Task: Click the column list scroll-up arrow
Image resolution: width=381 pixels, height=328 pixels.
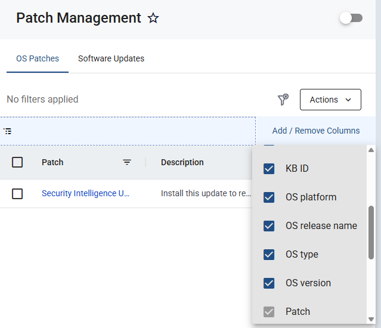Action: click(371, 150)
